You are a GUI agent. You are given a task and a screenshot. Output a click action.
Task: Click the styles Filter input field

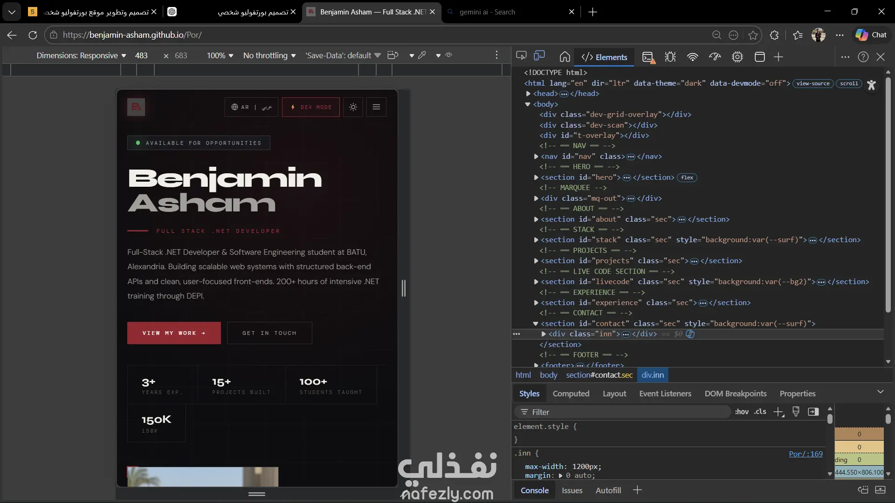point(625,412)
